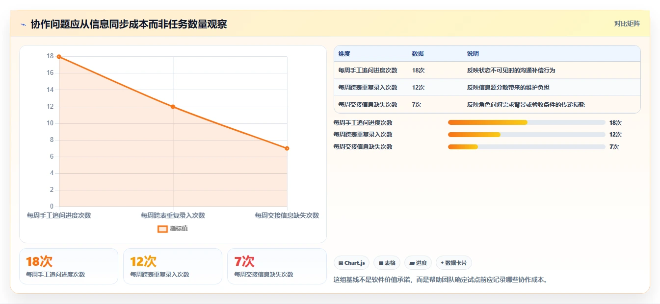This screenshot has width=660, height=304.
Task: Click the 7次 data card
Action: pos(277,266)
